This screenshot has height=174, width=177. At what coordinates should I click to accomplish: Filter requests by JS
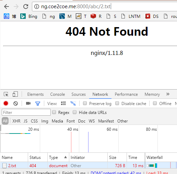click(25, 121)
